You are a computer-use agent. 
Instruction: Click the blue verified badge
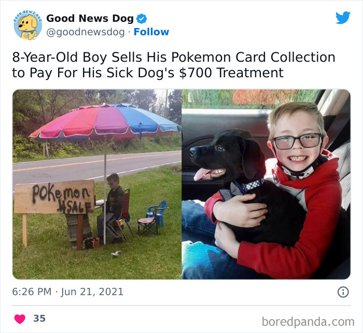click(x=142, y=19)
